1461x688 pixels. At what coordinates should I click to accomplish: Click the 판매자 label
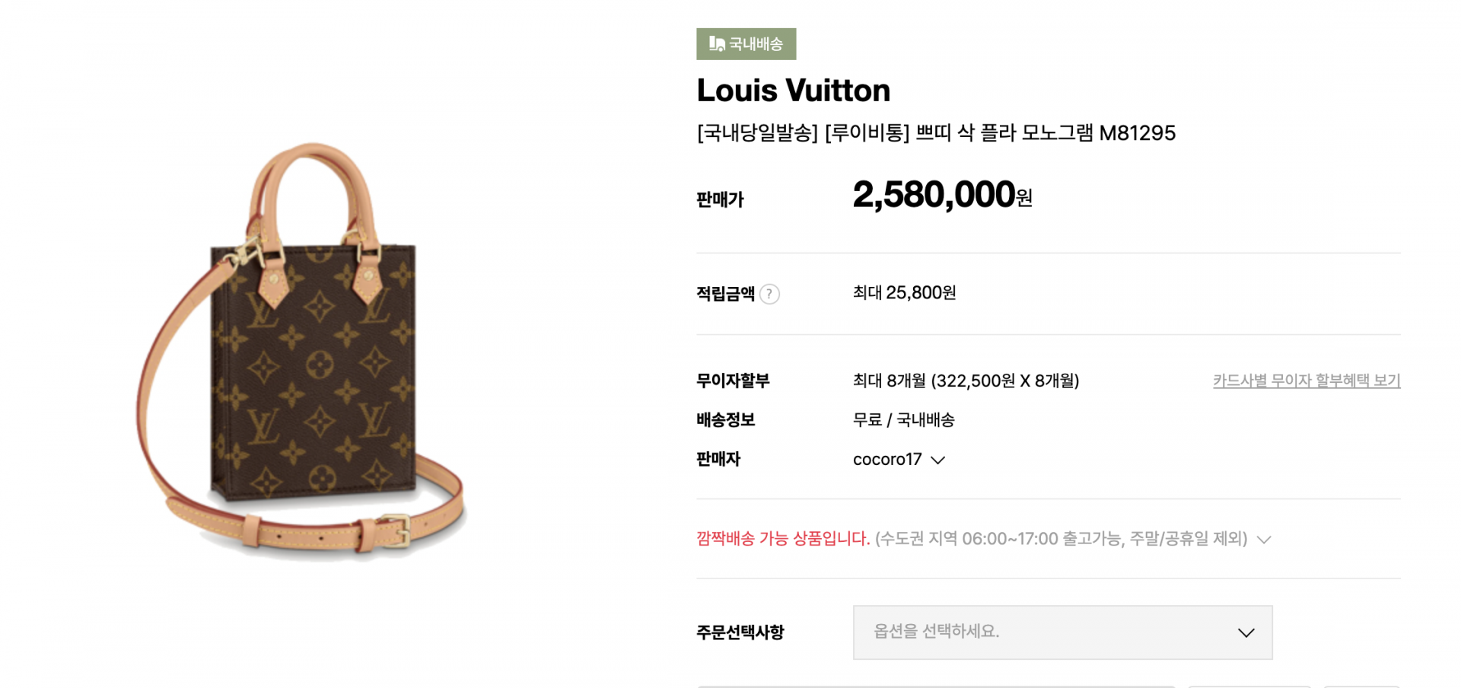(x=718, y=460)
